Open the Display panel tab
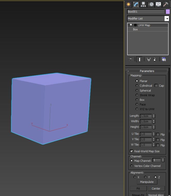Screen dimensions: 171x196 pyautogui.click(x=158, y=4)
